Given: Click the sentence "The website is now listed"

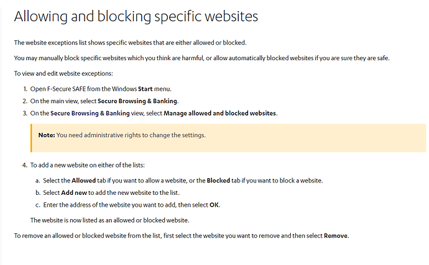Looking at the screenshot, I should point(109,220).
